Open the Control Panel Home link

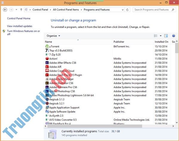(18, 18)
